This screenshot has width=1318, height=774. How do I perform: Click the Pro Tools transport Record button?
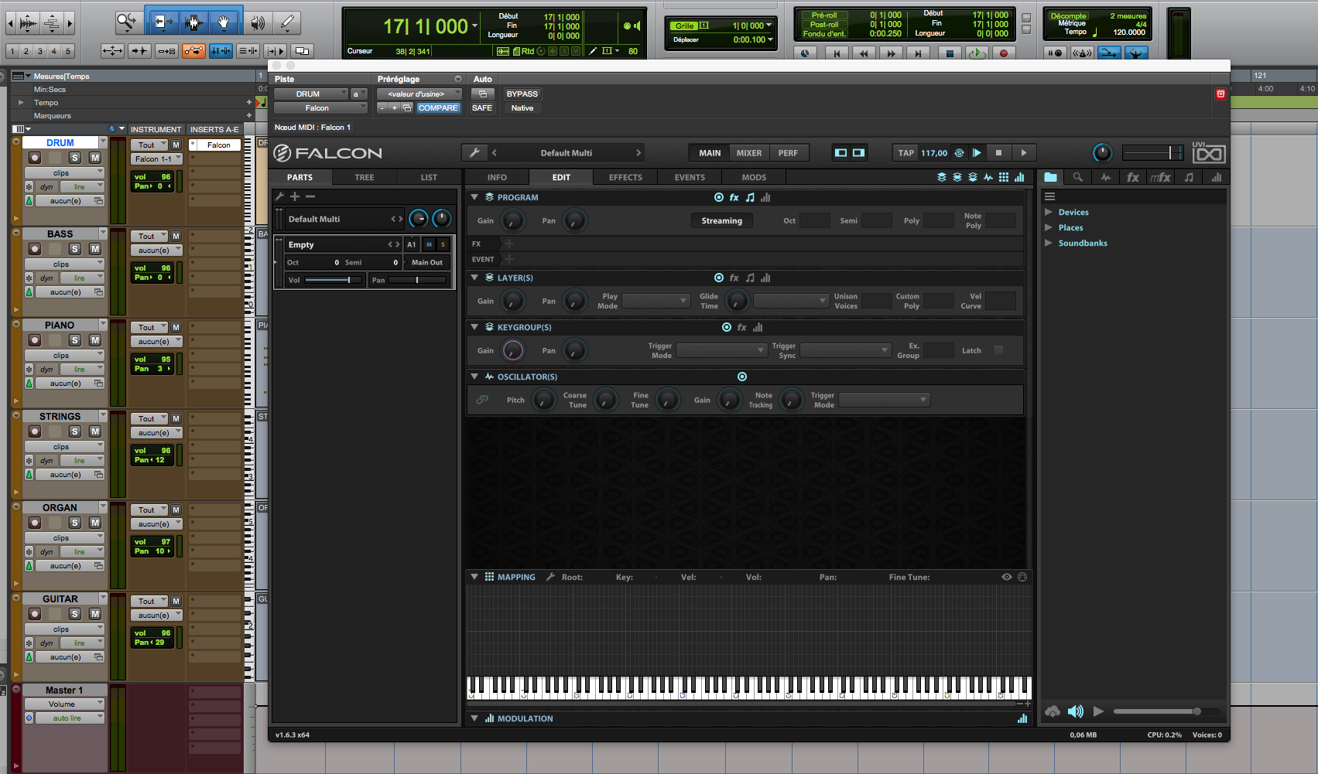point(1004,53)
